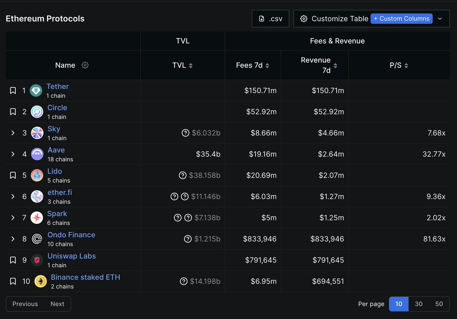The height and width of the screenshot is (319, 457).
Task: Click the question mark beside Binance staked ETH TVL
Action: coord(184,281)
